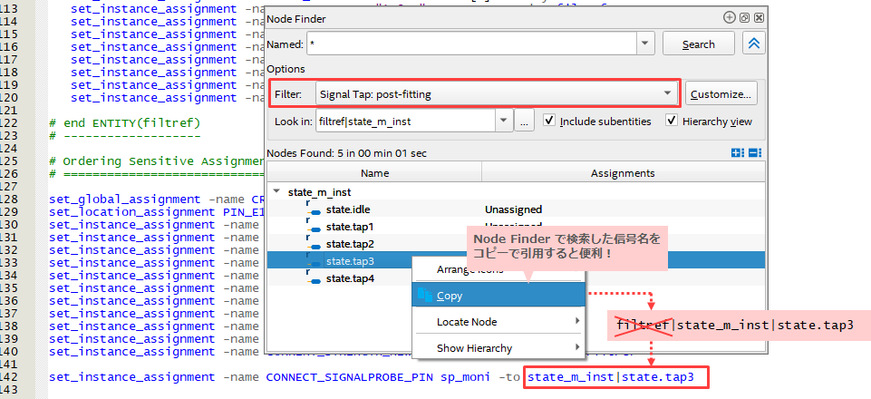Click the Copy icon in context menu
The width and height of the screenshot is (871, 399).
click(424, 296)
